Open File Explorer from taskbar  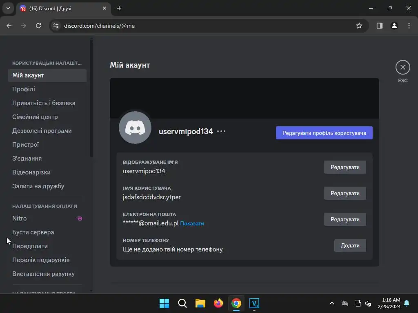pos(200,303)
